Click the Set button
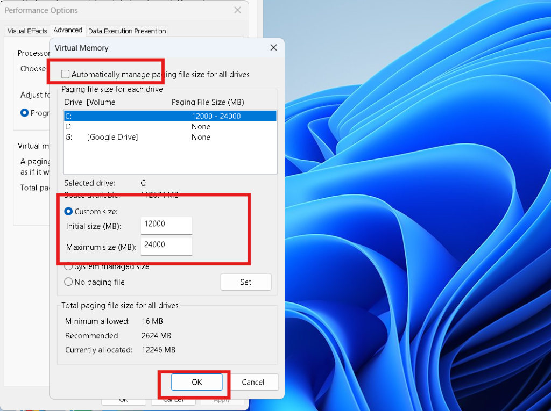Image resolution: width=551 pixels, height=411 pixels. point(246,282)
